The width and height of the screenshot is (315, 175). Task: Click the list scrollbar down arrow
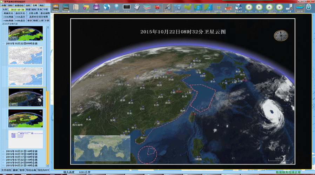click(47, 166)
